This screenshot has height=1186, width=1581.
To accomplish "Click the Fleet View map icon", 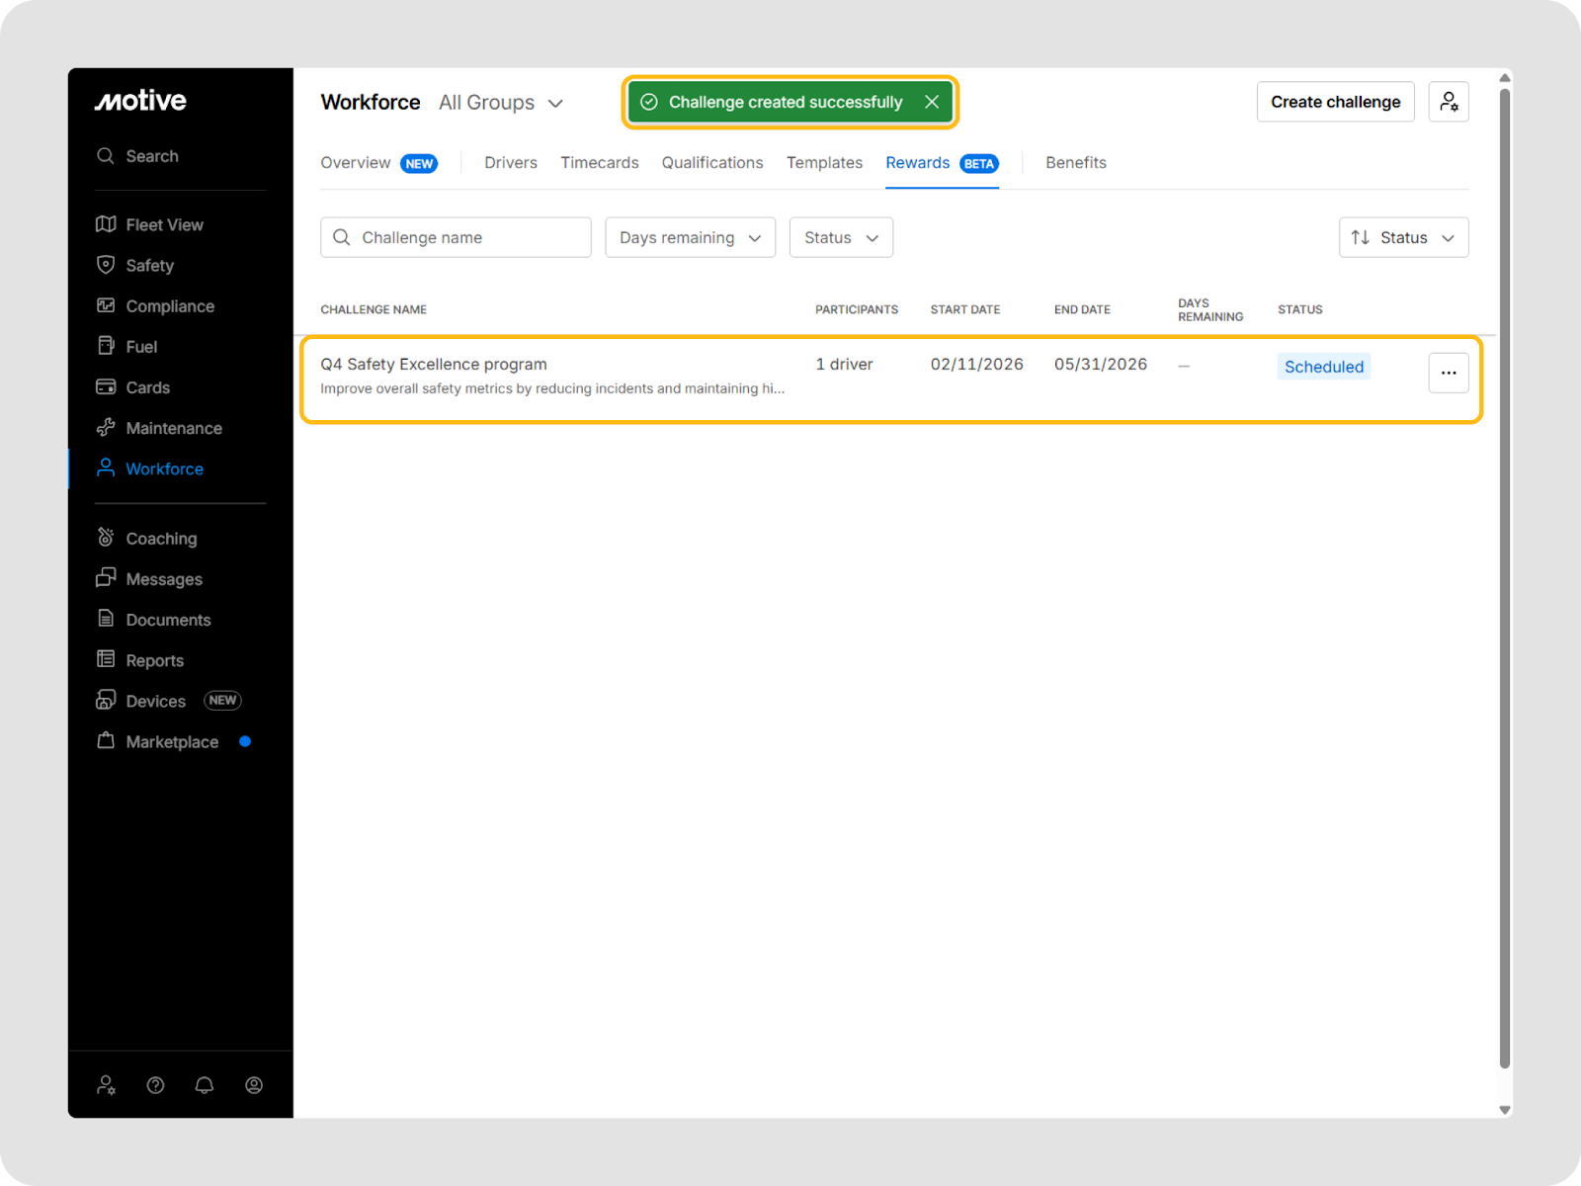I will (106, 224).
